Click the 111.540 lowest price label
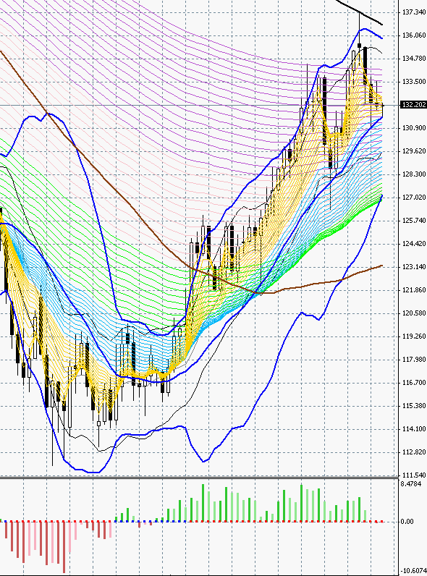427x576 pixels. pos(414,475)
